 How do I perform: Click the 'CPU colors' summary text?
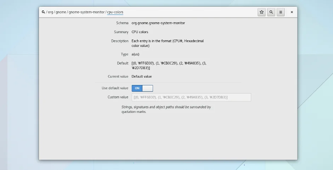click(x=140, y=32)
